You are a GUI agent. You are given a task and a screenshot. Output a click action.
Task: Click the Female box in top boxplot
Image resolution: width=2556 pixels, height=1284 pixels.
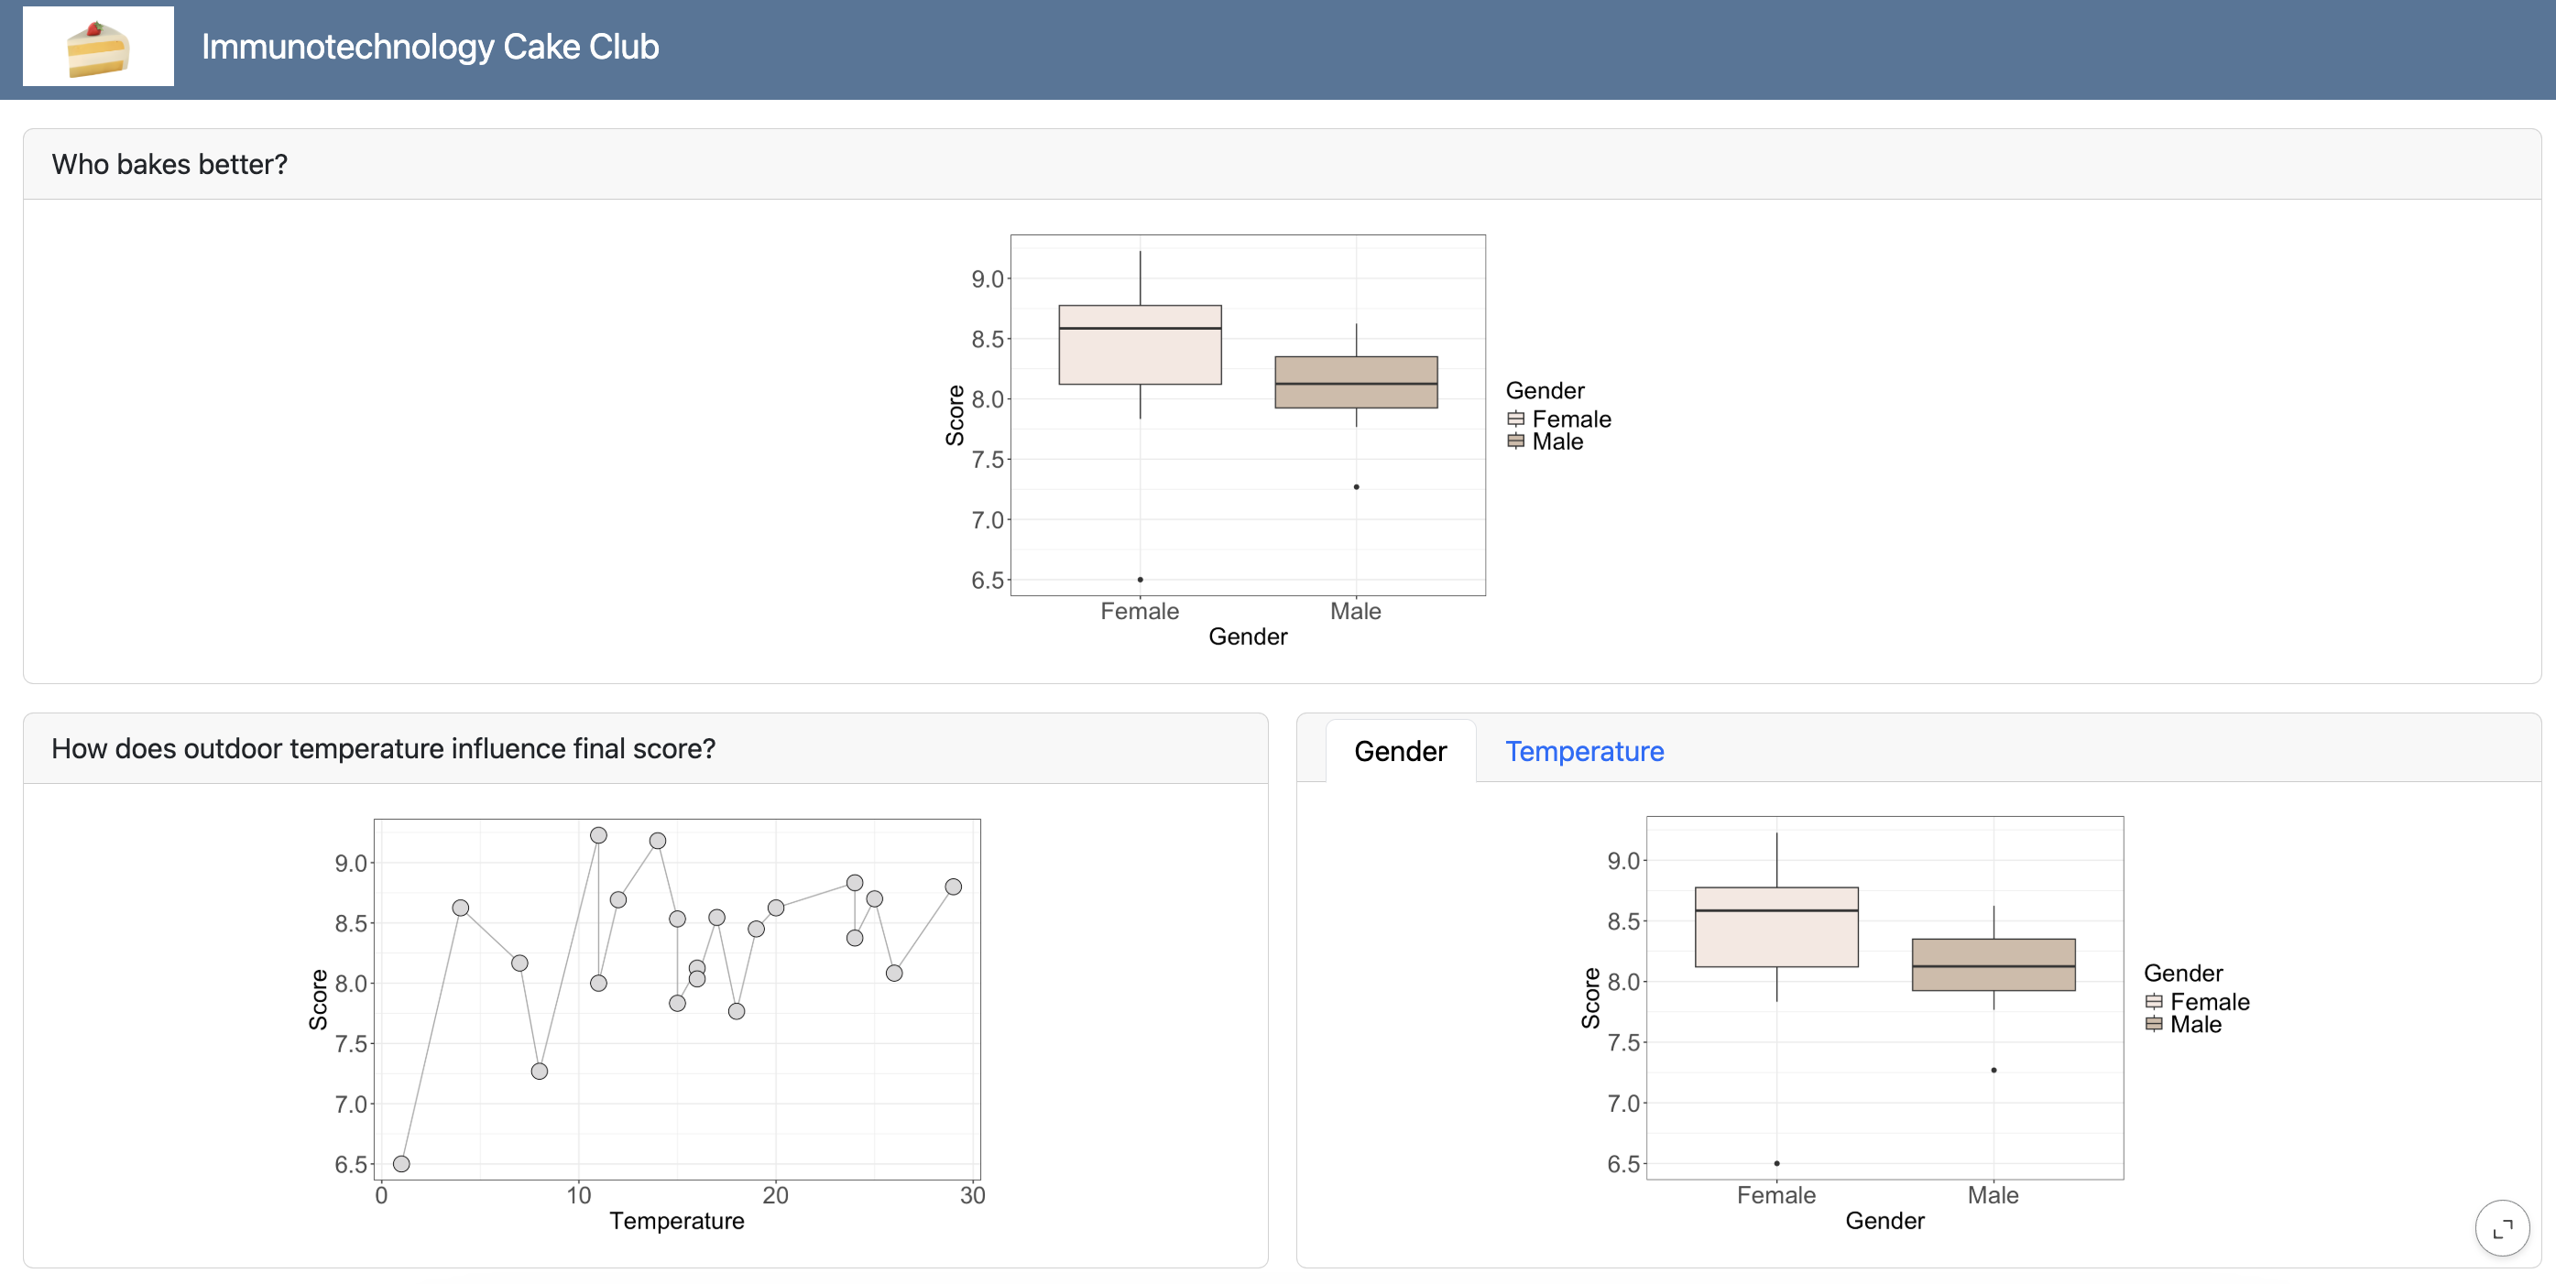pyautogui.click(x=1139, y=345)
